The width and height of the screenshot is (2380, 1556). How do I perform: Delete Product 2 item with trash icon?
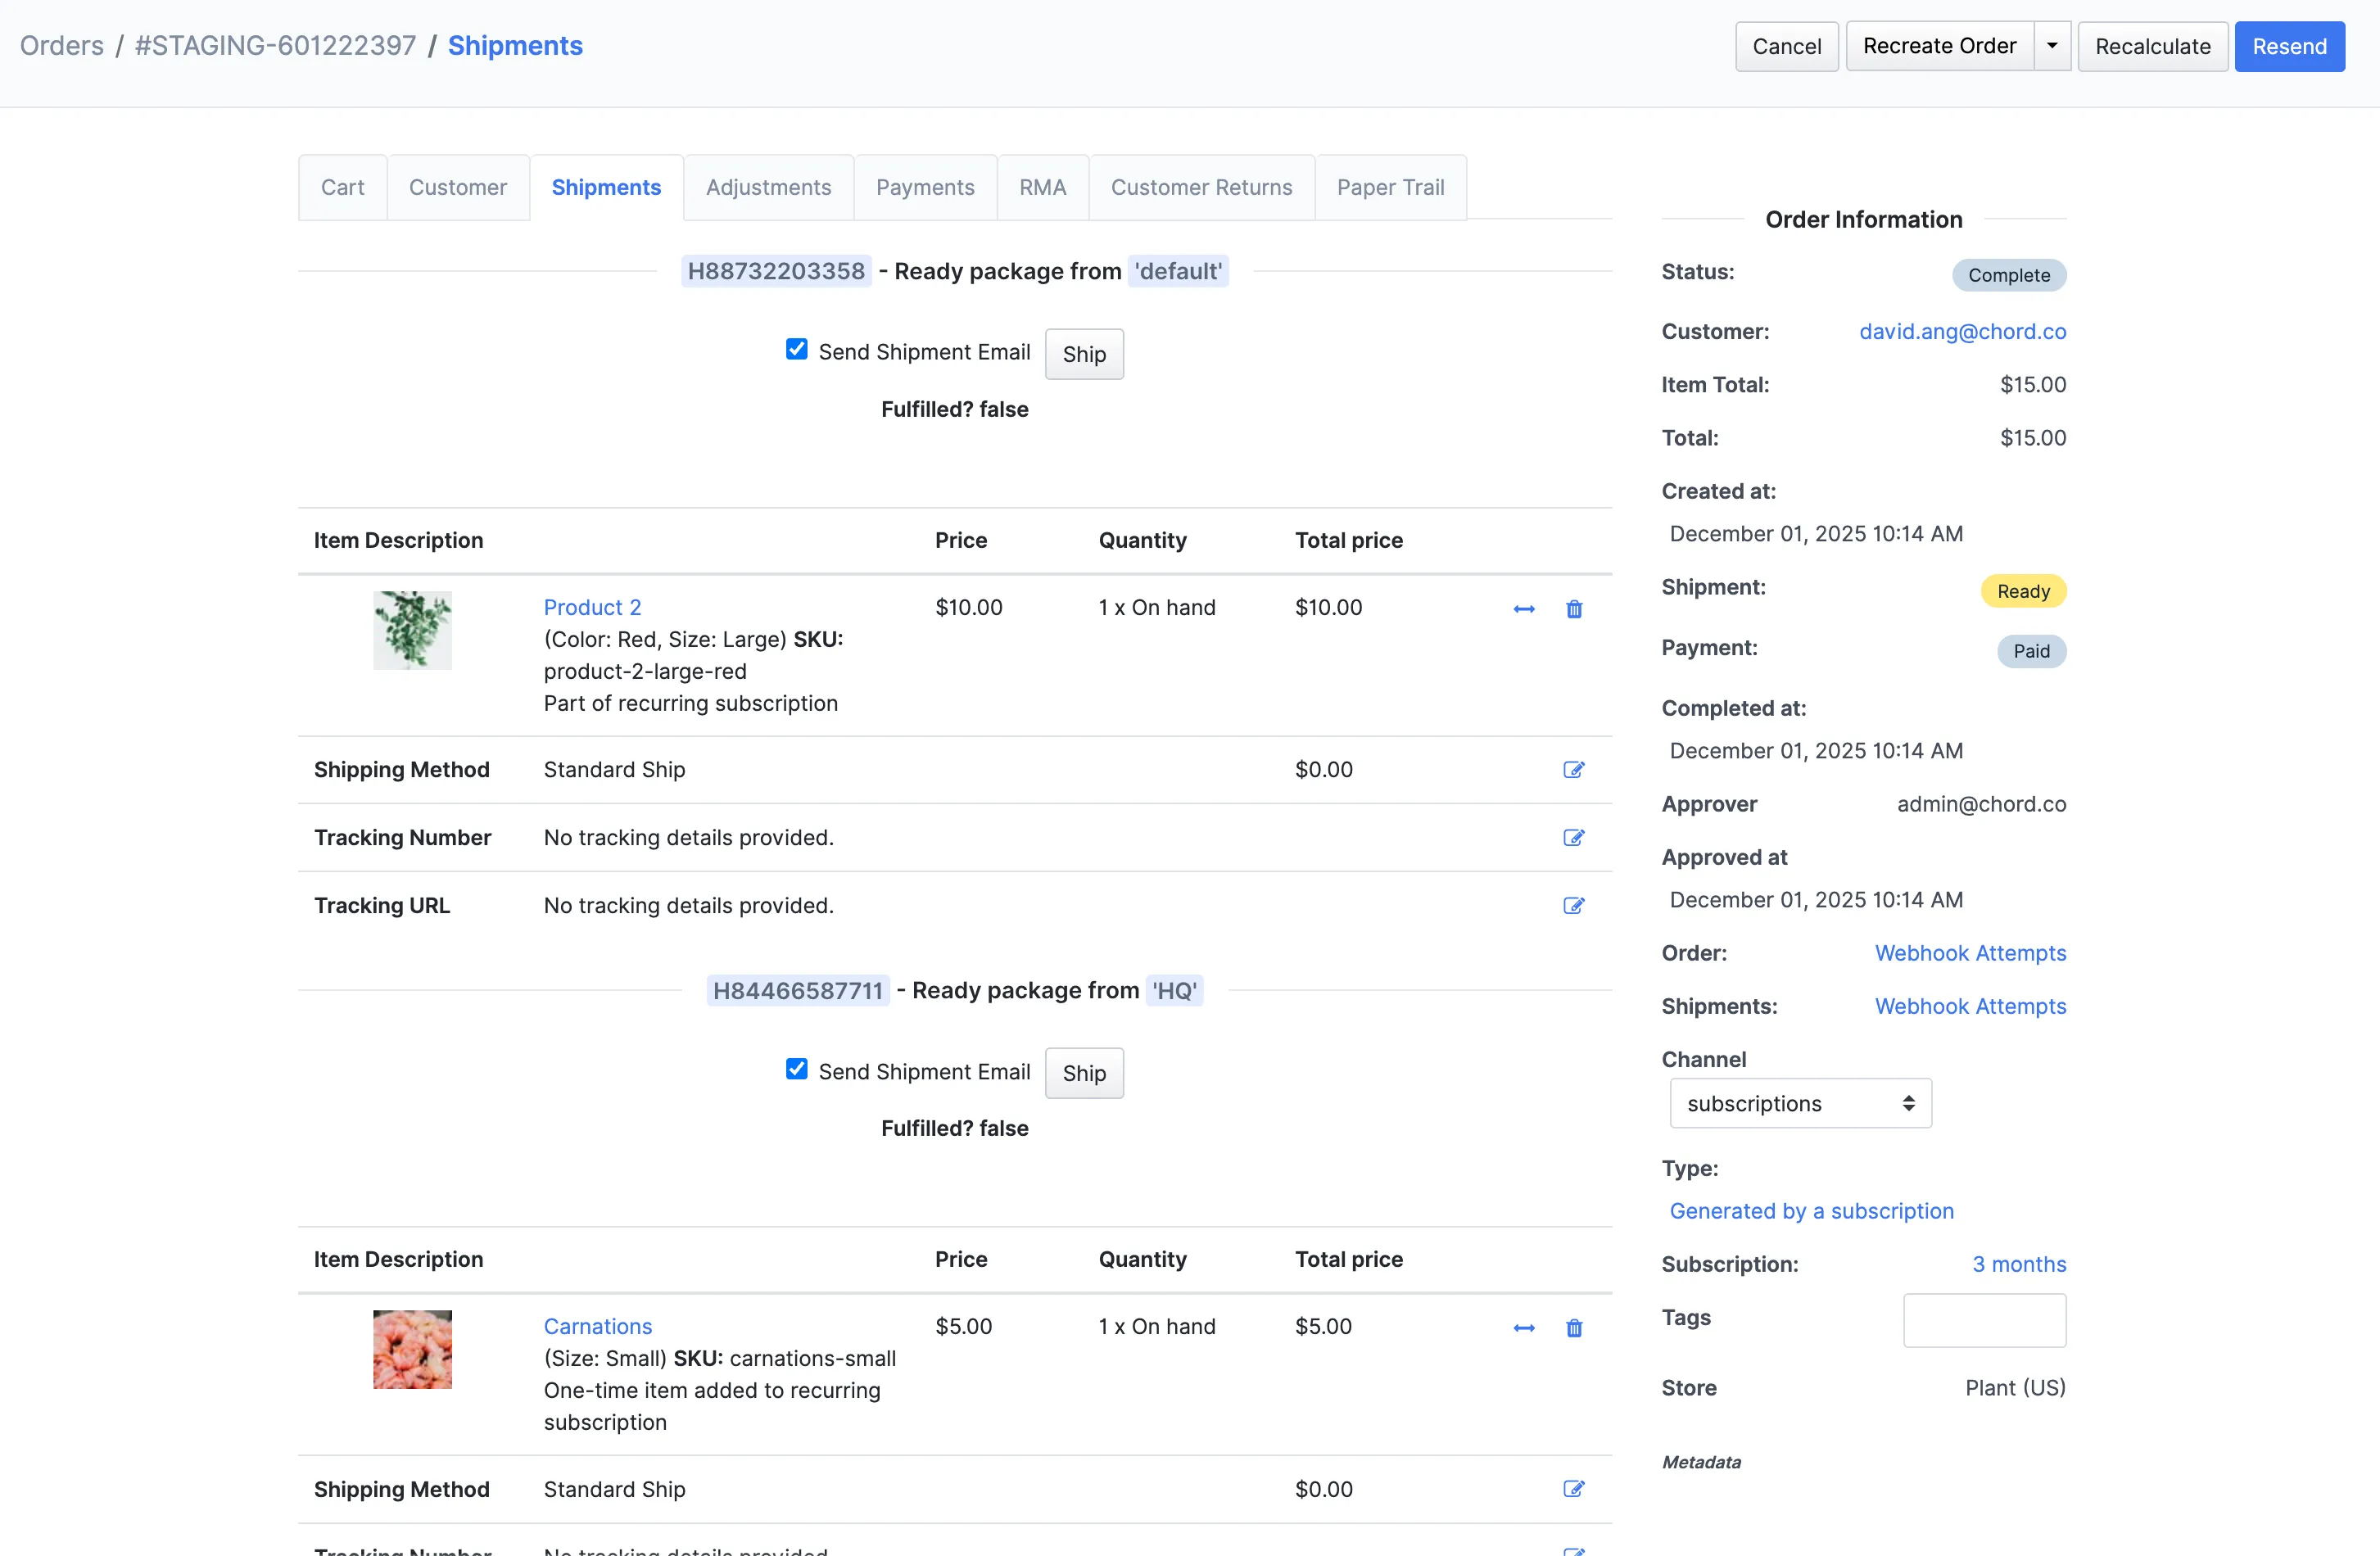1574,609
